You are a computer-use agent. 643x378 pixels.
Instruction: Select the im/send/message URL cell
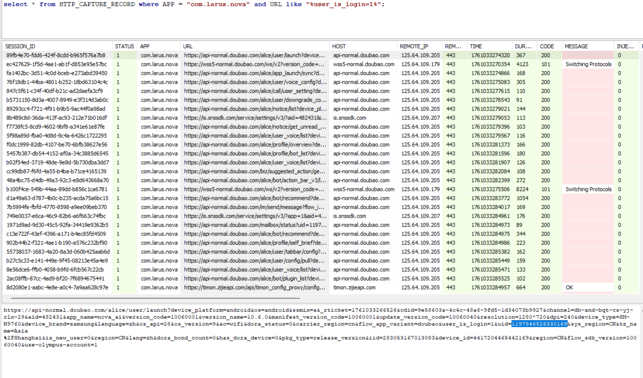pyautogui.click(x=254, y=207)
